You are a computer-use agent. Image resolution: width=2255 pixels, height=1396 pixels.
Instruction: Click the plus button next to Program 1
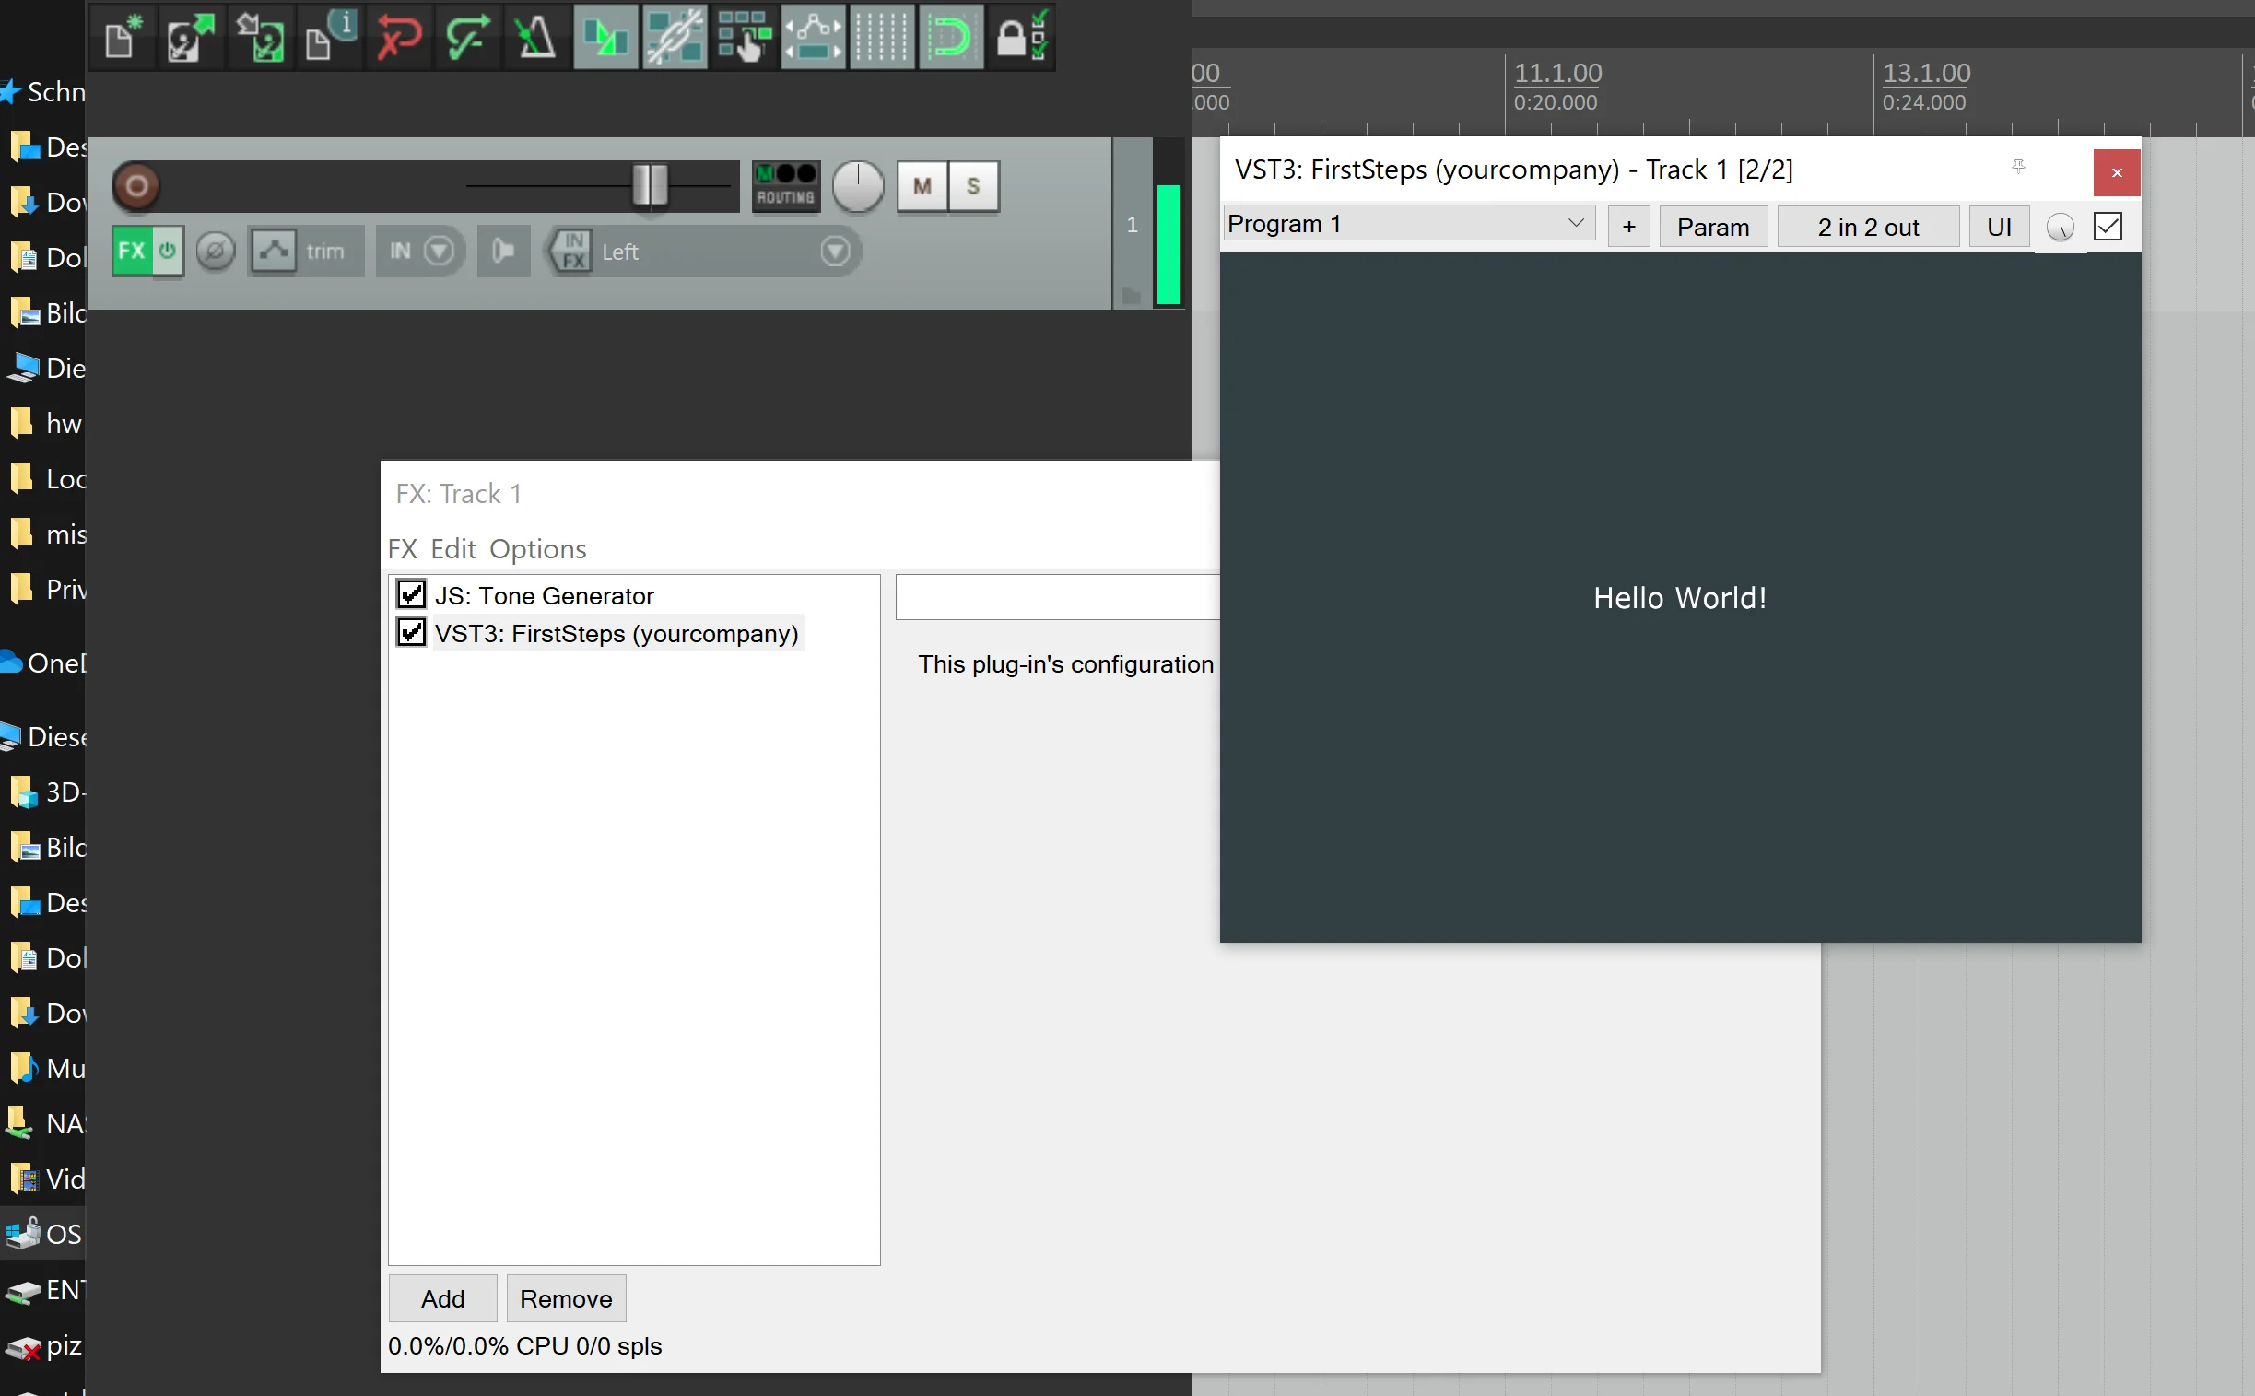point(1629,227)
